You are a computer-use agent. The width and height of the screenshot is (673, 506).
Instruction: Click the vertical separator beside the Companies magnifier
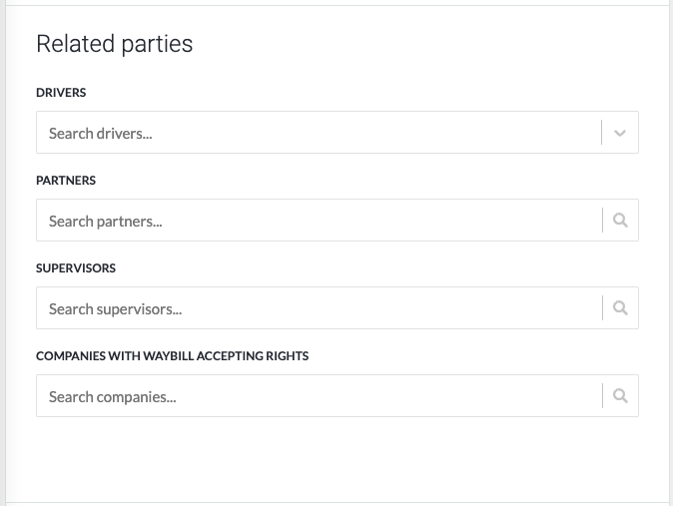[x=603, y=395]
